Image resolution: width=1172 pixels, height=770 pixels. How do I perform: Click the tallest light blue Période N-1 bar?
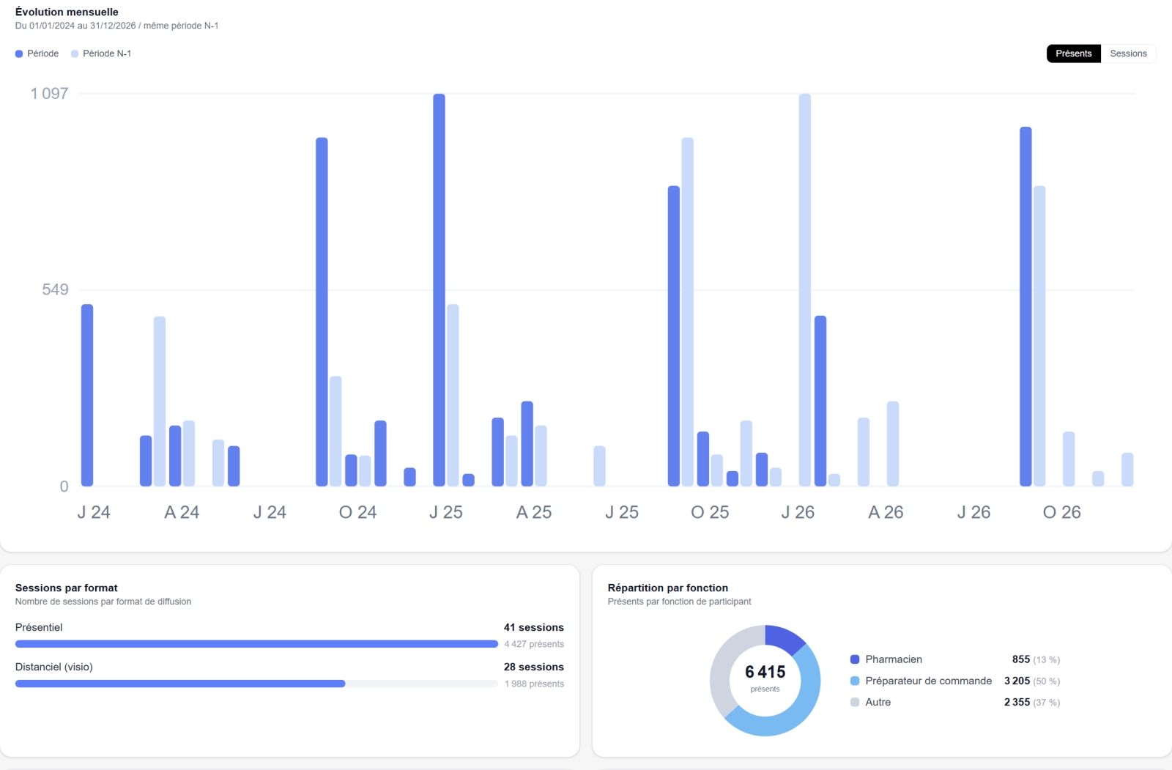(x=805, y=289)
